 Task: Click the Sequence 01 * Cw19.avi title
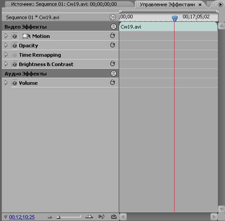pos(33,18)
